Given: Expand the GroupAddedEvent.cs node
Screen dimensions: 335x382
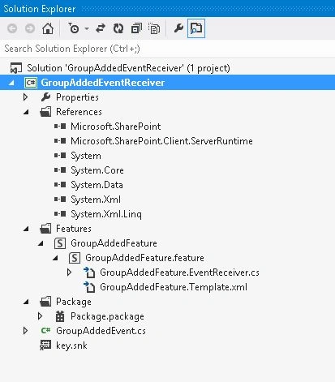Looking at the screenshot, I should 25,331.
